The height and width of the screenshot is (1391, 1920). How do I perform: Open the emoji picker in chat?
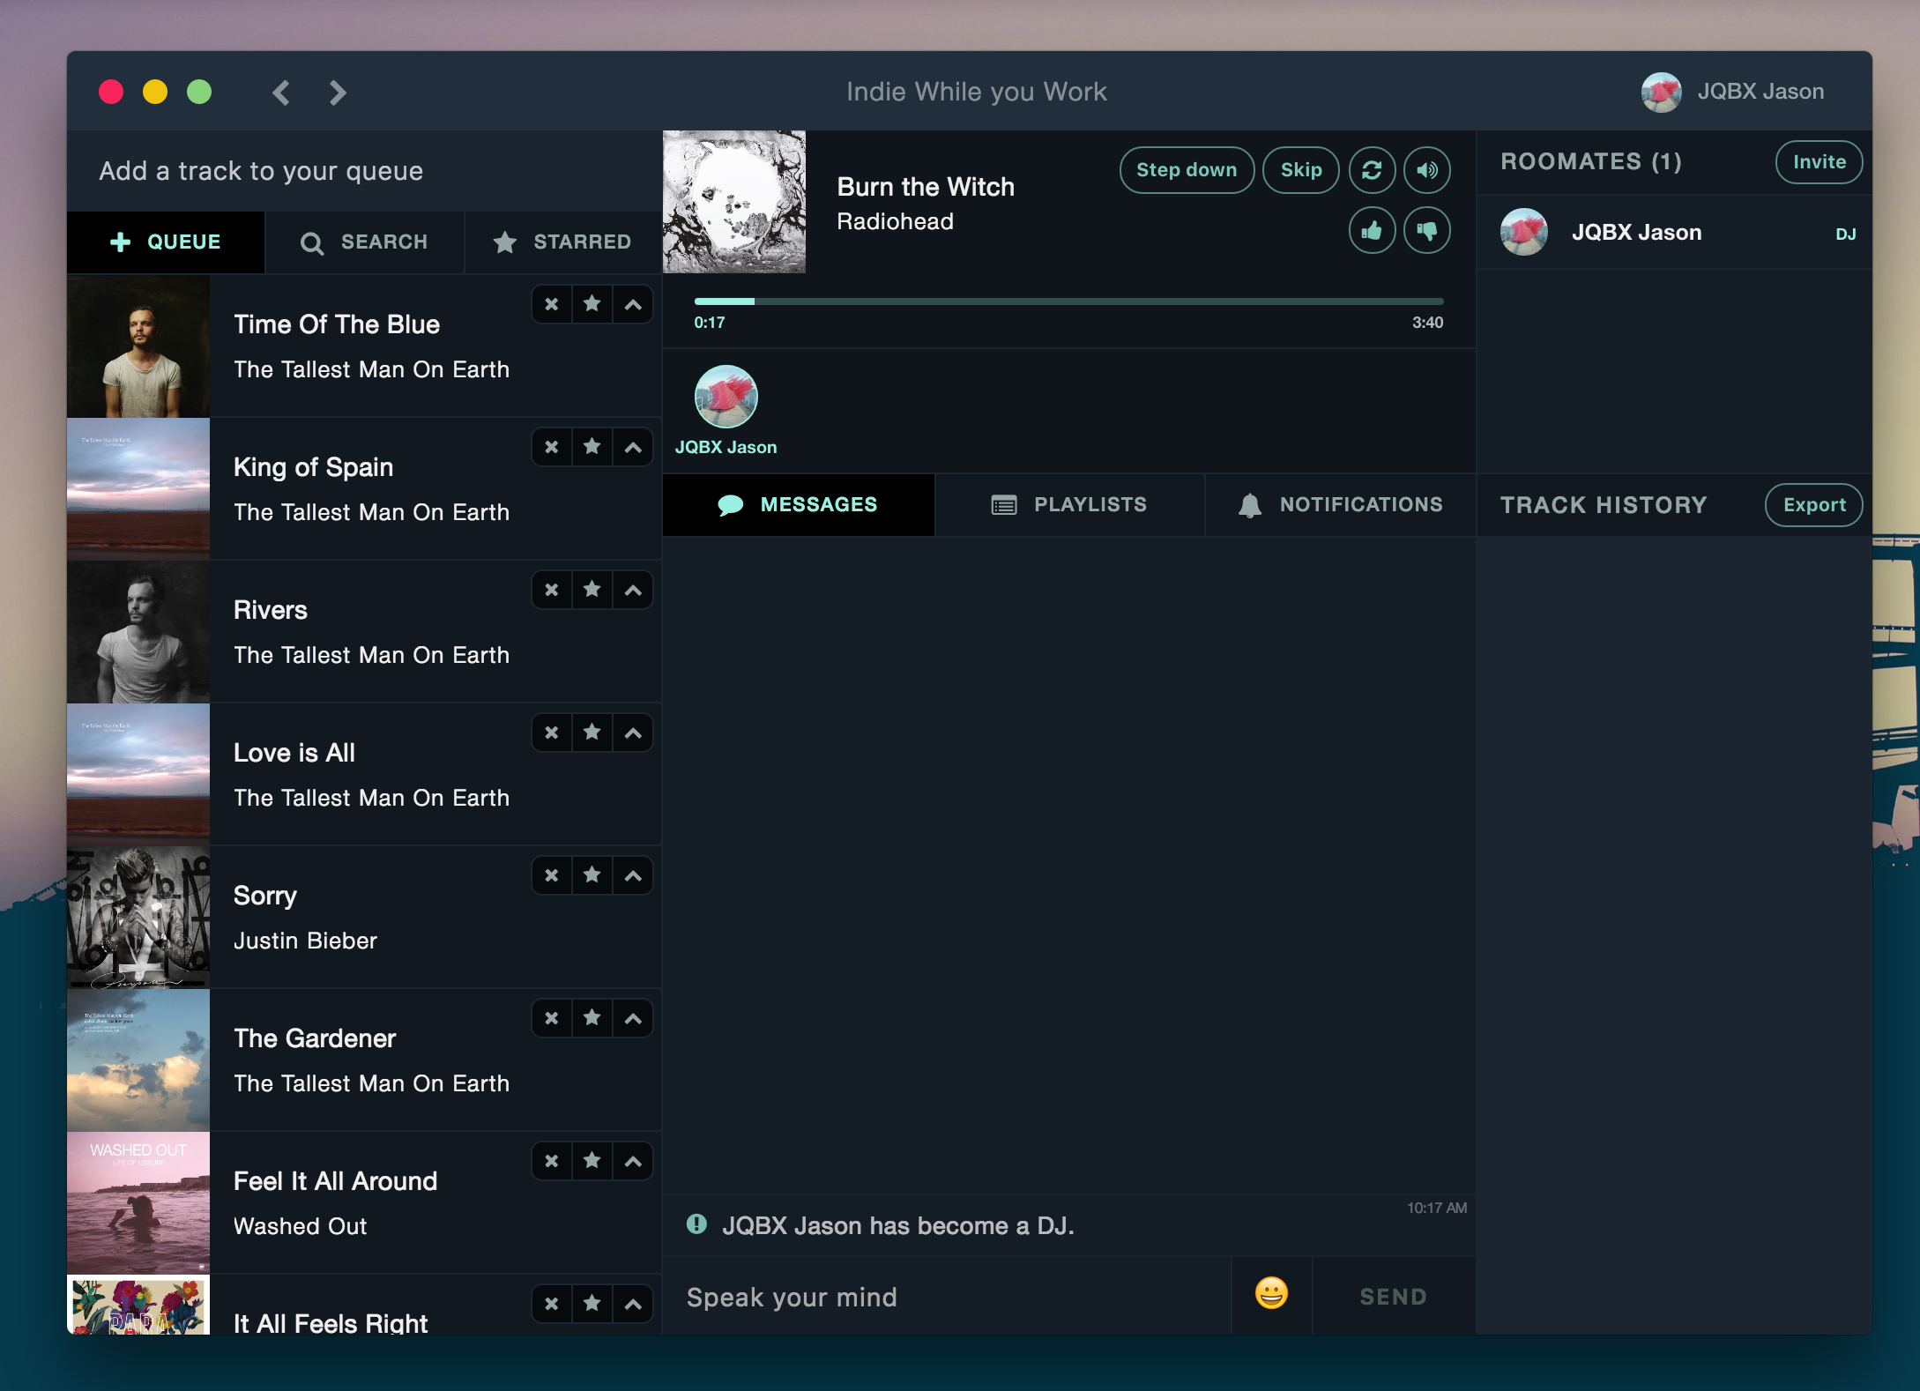point(1270,1295)
